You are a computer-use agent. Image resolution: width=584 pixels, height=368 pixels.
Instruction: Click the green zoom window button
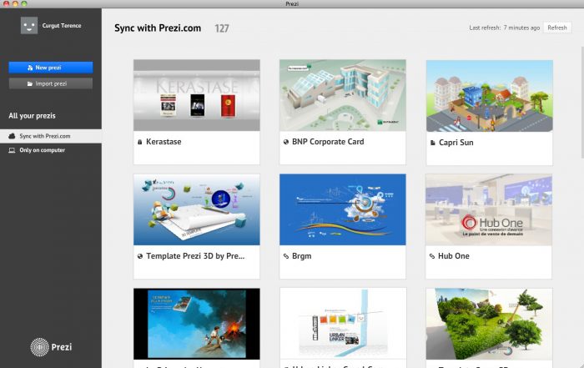24,3
